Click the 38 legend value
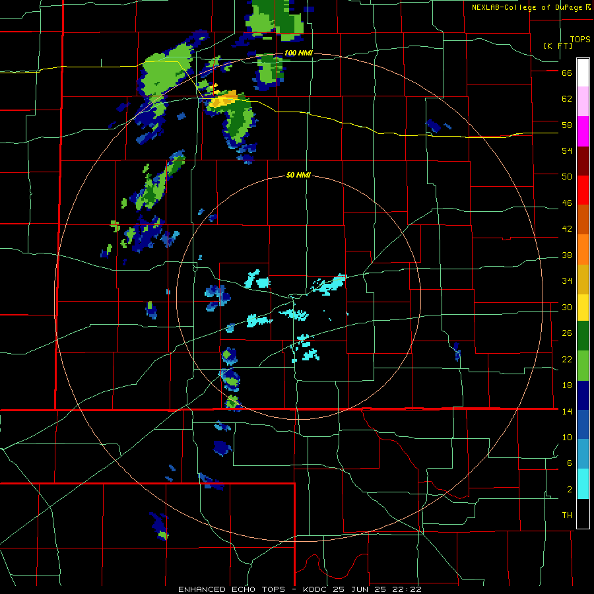 pyautogui.click(x=567, y=255)
